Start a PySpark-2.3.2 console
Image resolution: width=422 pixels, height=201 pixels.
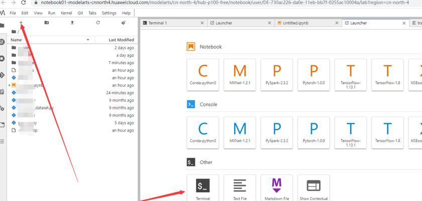pos(277,133)
